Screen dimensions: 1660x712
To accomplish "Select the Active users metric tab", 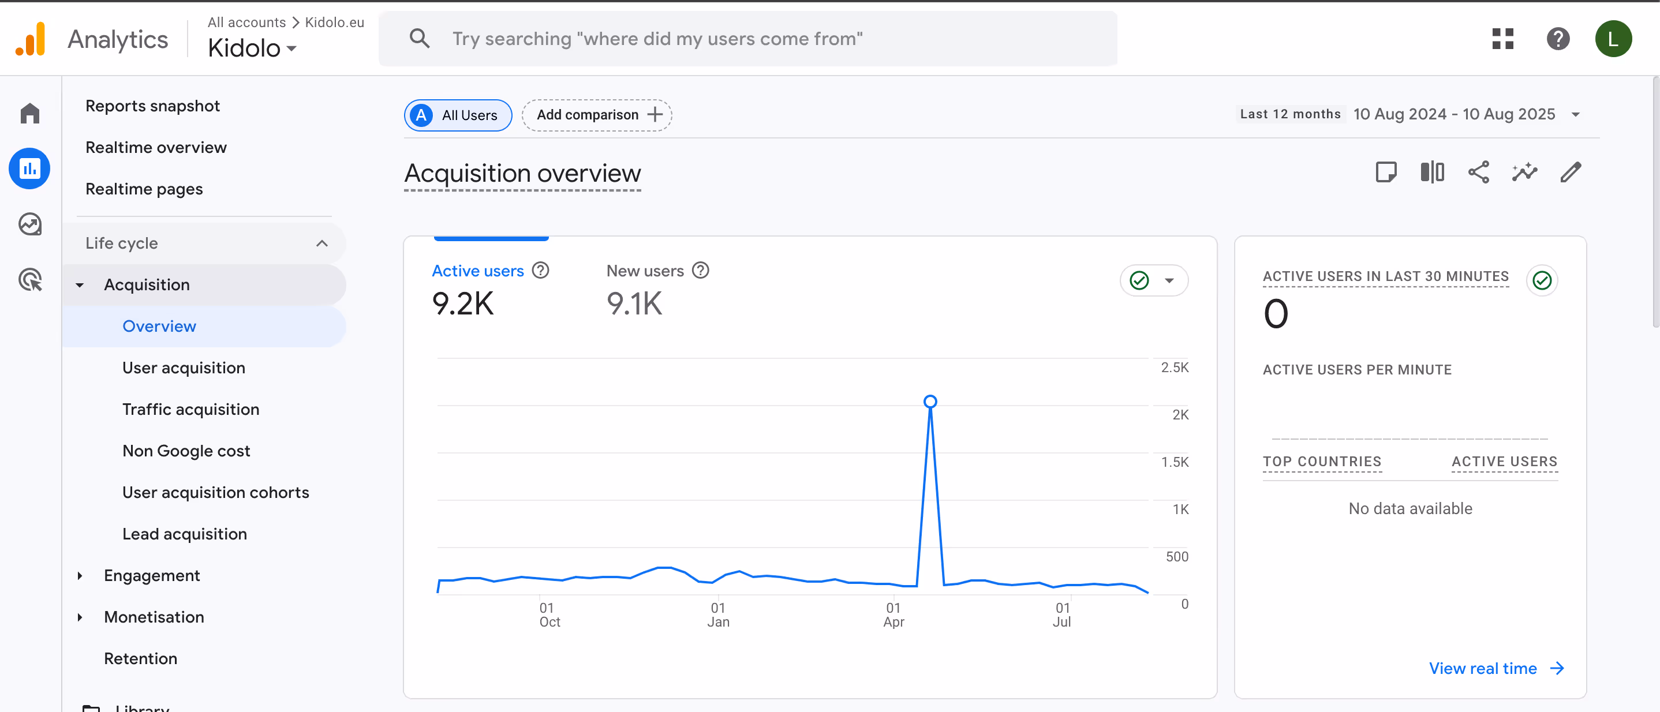I will tap(477, 271).
